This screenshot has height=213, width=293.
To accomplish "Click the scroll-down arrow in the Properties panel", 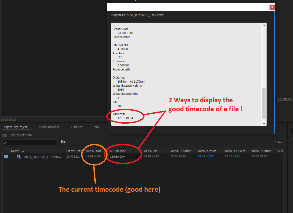I will (264, 123).
